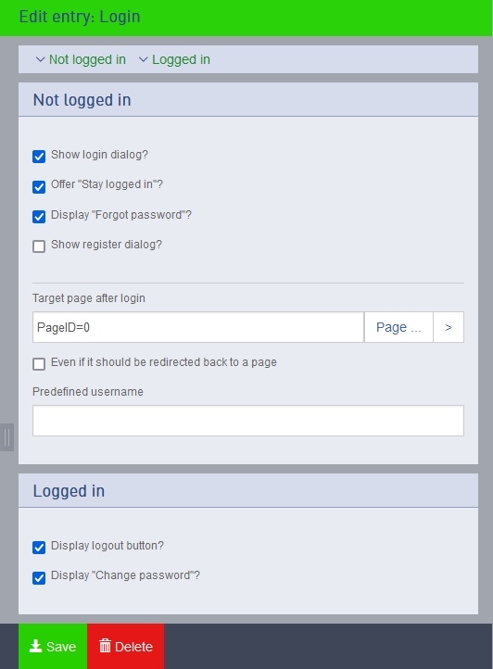Click the chevron beside Logged in link
Image resolution: width=493 pixels, height=669 pixels.
[x=144, y=59]
